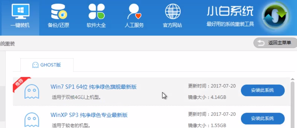Click the 小白系统 brand title text

pos(230,11)
